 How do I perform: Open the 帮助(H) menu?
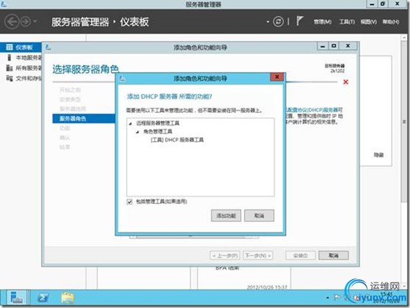point(391,22)
